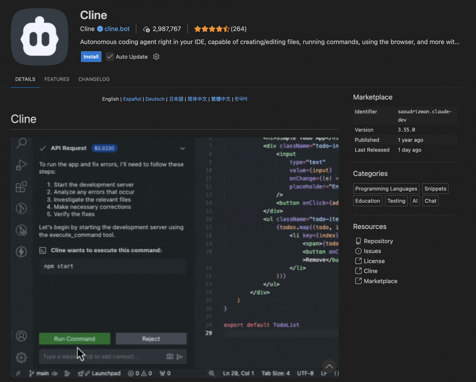476x382 pixels.
Task: Select the Search icon in the activity bar
Action: point(21,143)
